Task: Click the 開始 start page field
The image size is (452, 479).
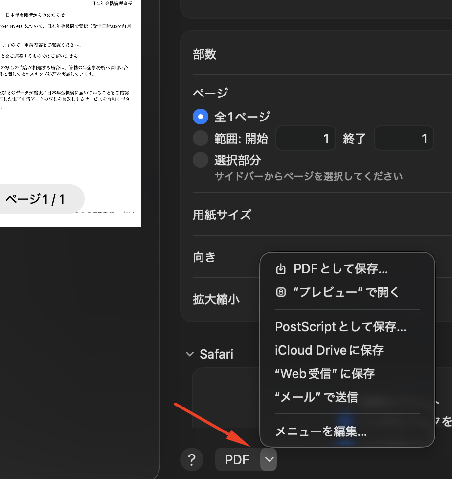Action: tap(306, 139)
